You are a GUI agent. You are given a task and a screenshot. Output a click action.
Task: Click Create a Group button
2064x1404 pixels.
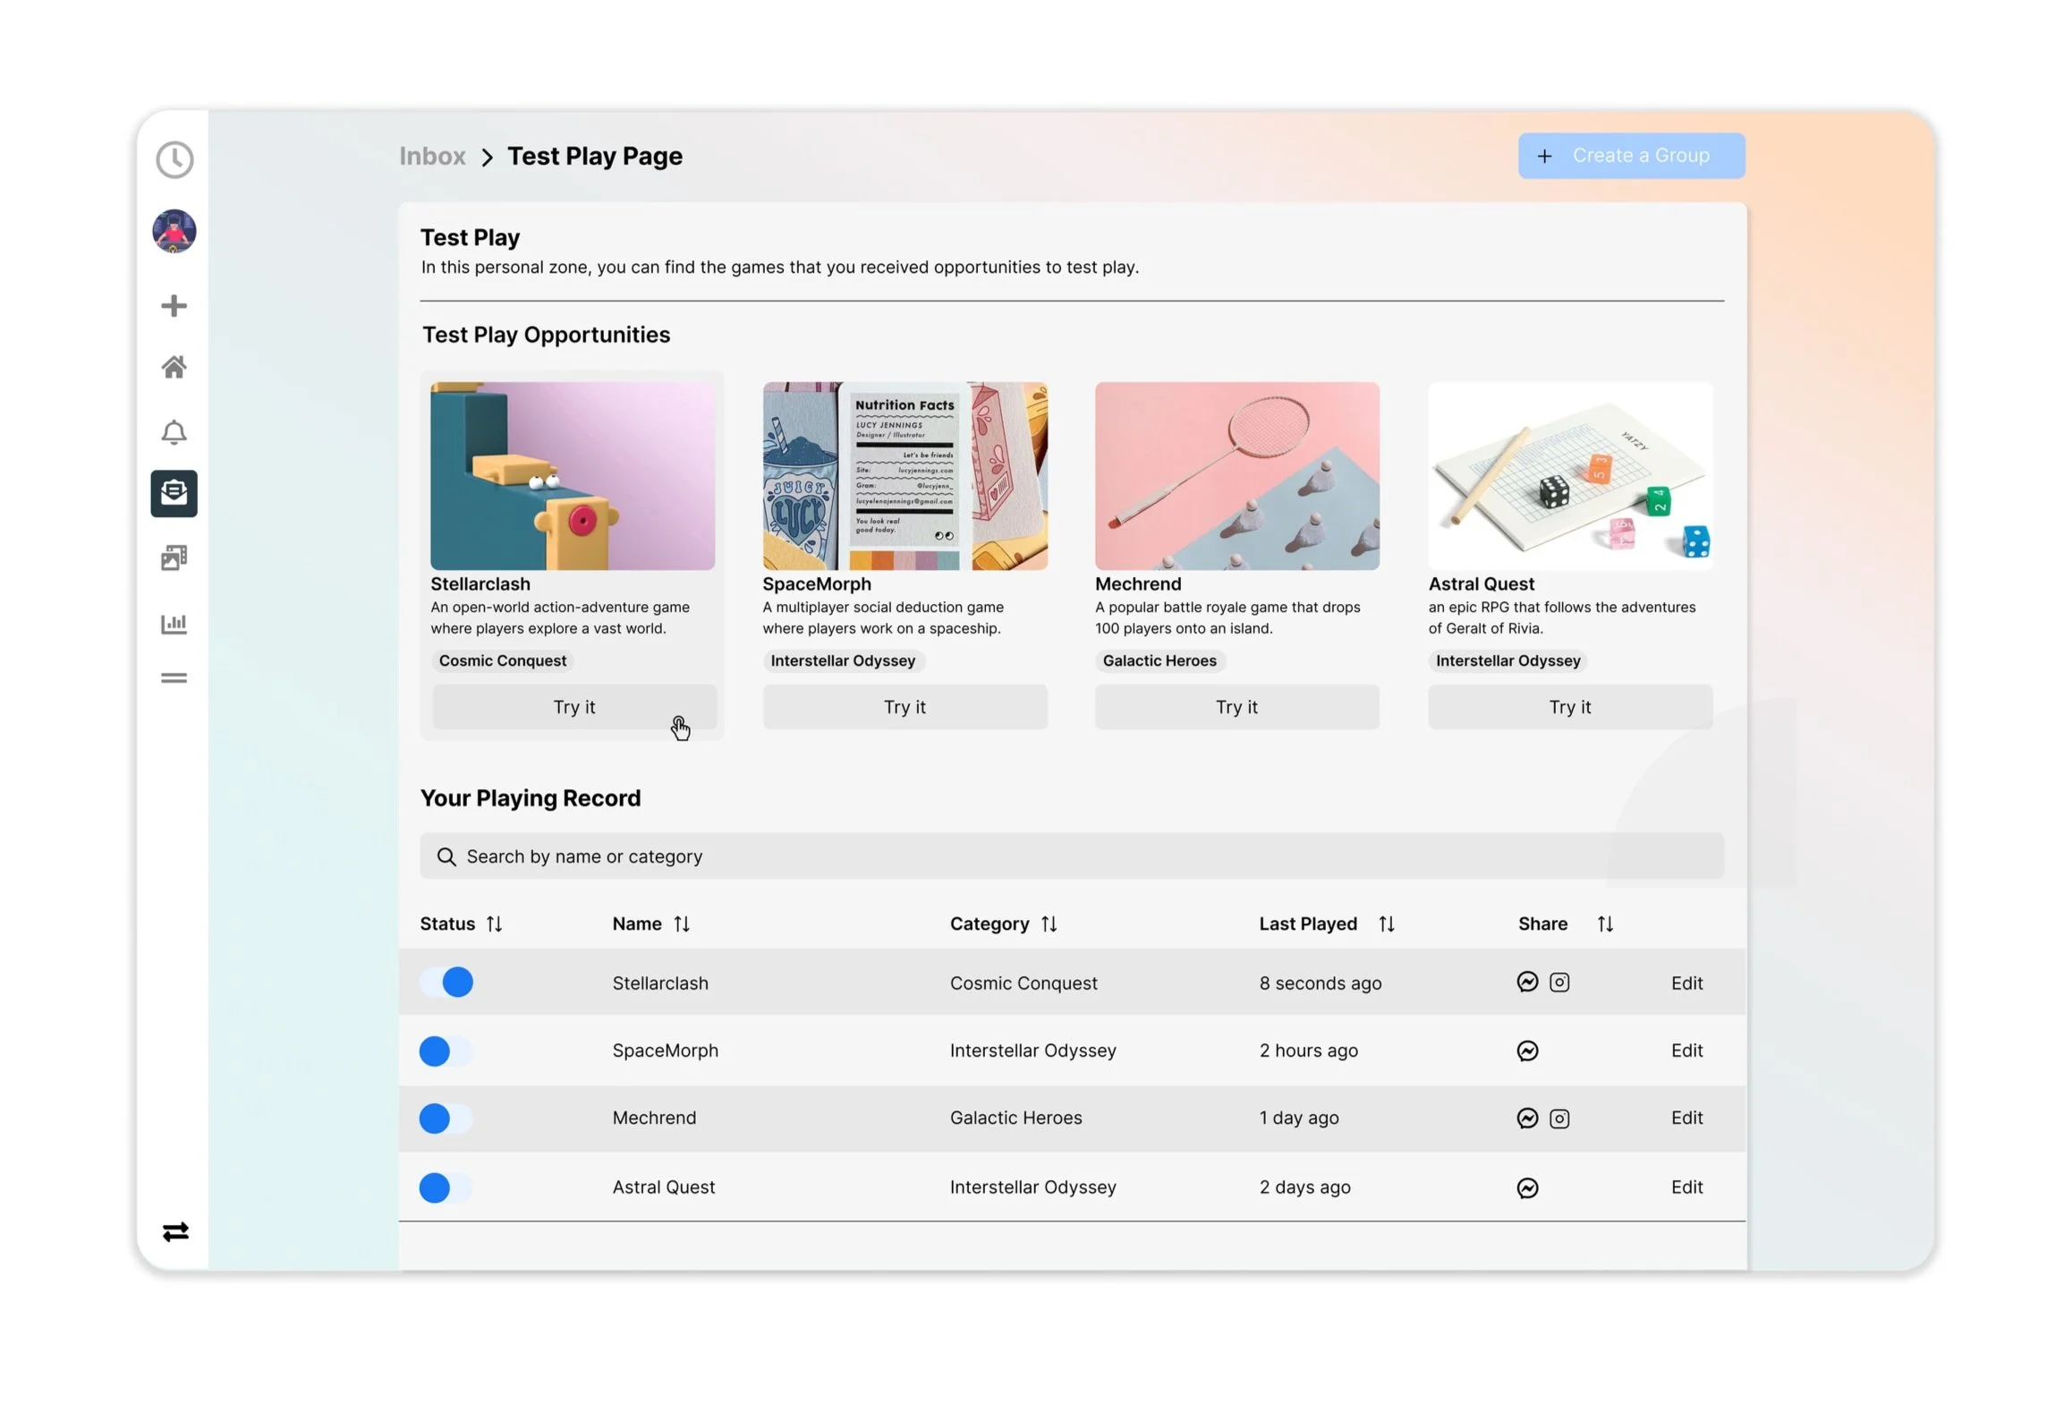point(1630,156)
